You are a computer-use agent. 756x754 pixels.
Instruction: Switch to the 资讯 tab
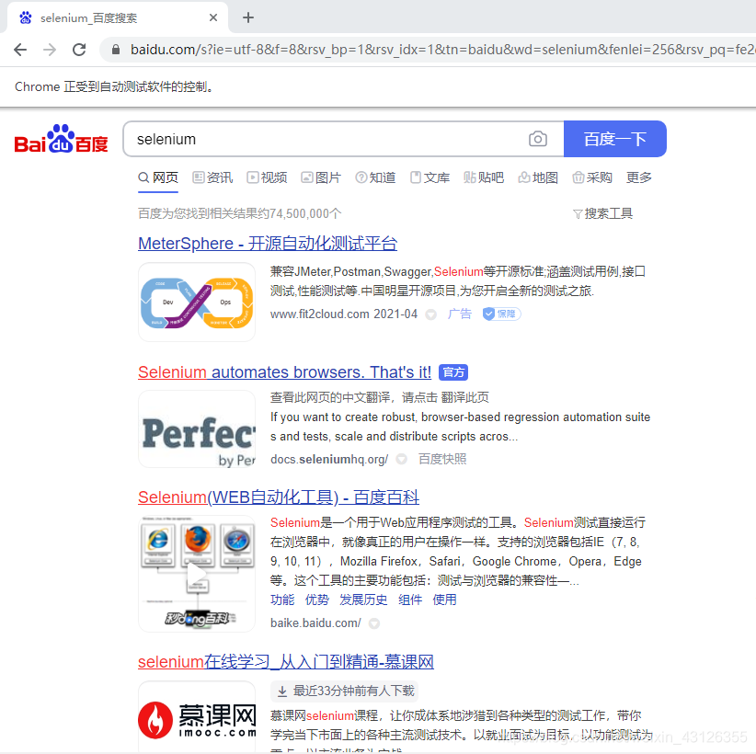pos(212,177)
